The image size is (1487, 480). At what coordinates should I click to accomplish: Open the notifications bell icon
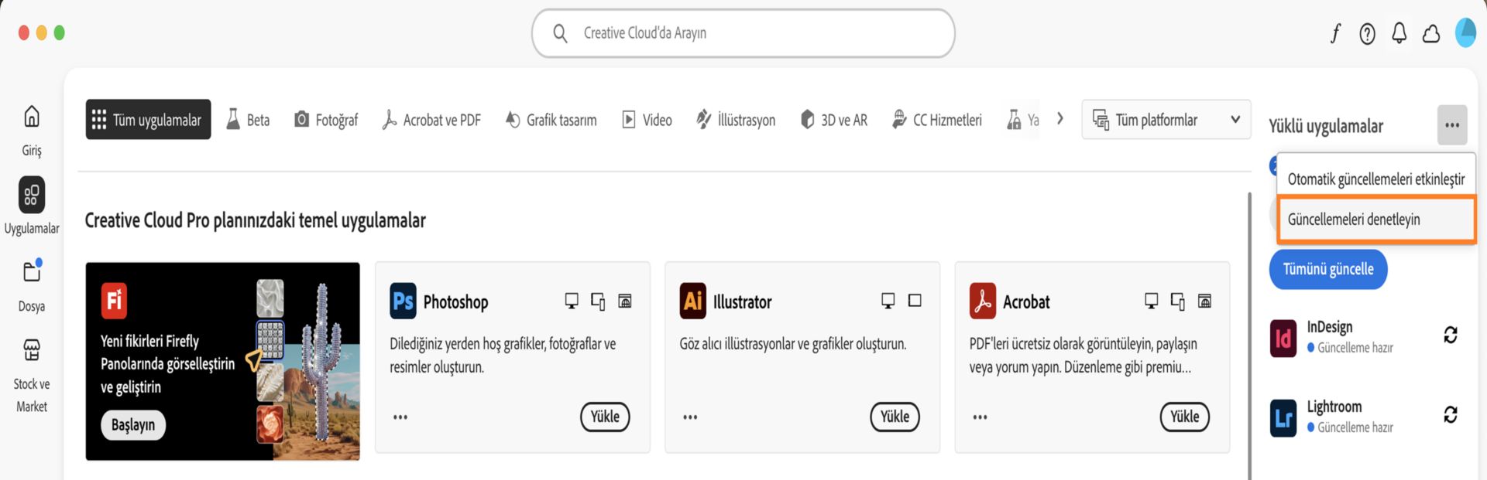point(1399,34)
